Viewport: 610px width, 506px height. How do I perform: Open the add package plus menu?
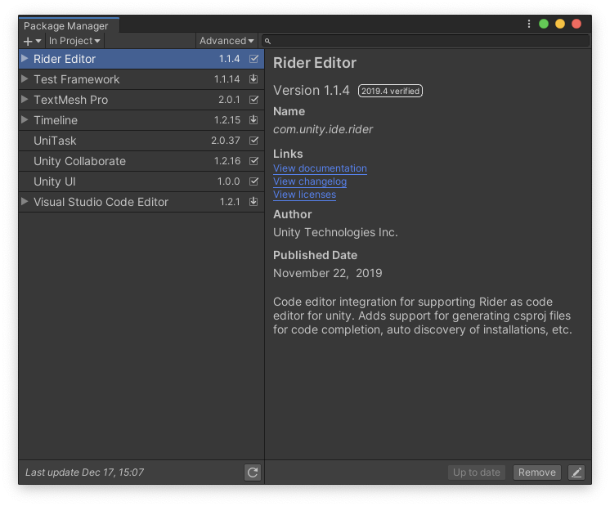[32, 41]
